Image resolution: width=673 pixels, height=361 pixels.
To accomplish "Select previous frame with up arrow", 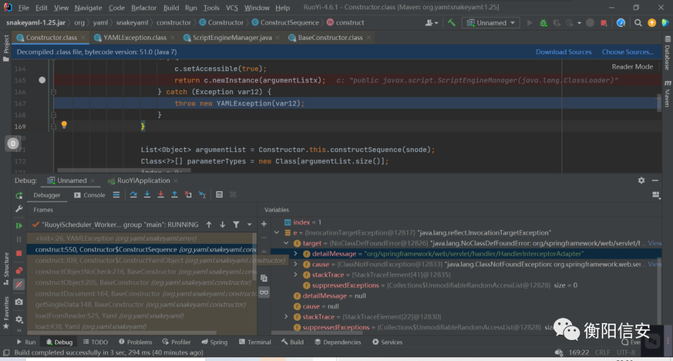I will coord(209,224).
